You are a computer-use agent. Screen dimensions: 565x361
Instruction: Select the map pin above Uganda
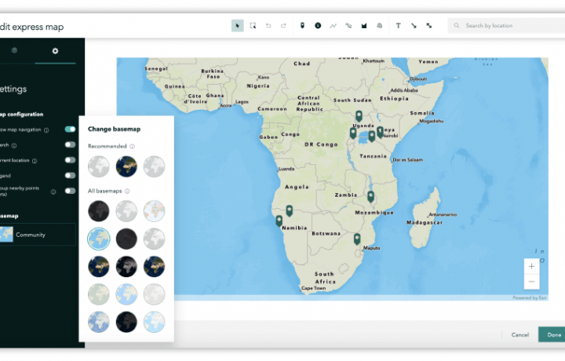pos(359,116)
